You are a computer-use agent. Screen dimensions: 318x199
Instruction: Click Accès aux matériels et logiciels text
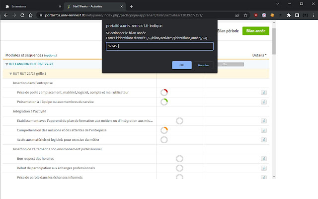pyautogui.click(x=58, y=140)
